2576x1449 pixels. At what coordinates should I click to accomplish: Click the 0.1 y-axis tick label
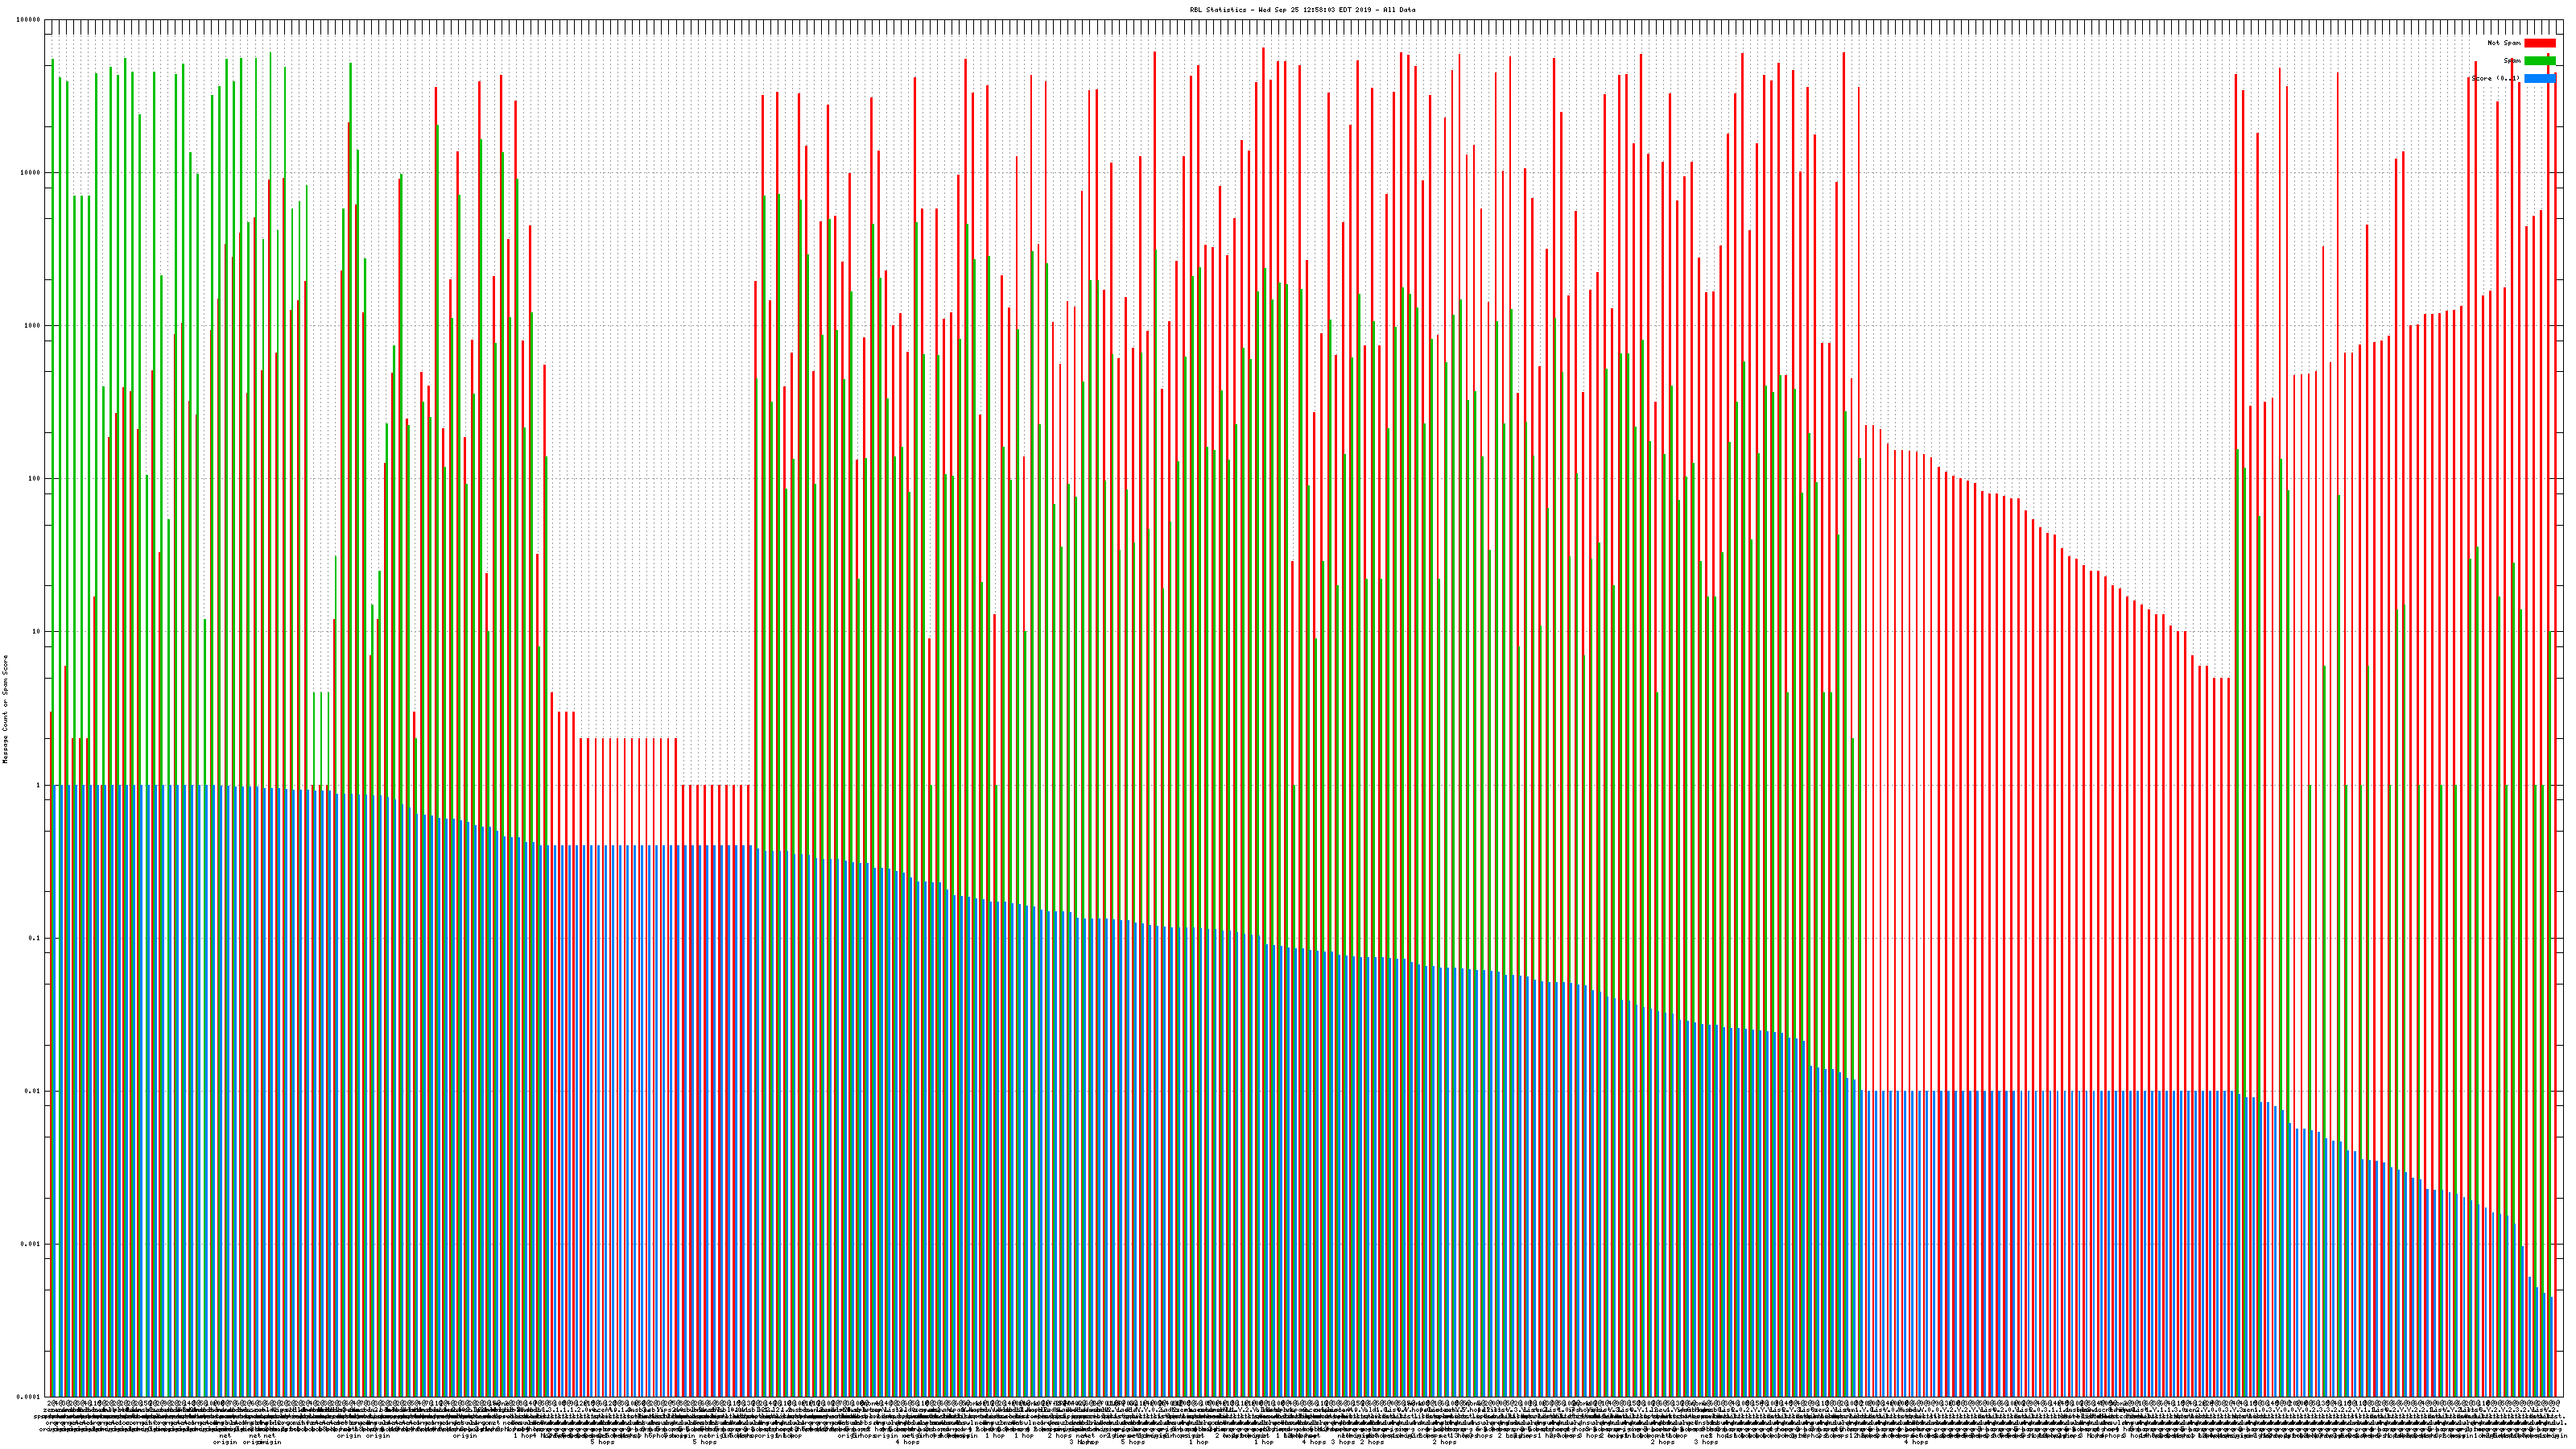[35, 938]
